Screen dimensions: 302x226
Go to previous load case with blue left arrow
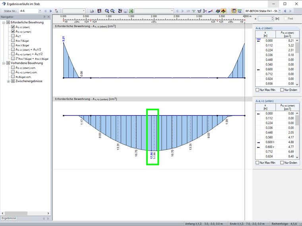(285, 11)
